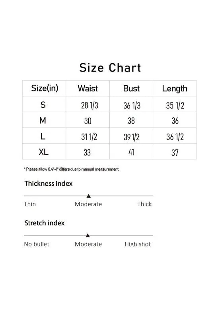Click the Thickness index triangle marker
Image resolution: width=212 pixels, height=318 pixels.
pos(88,196)
